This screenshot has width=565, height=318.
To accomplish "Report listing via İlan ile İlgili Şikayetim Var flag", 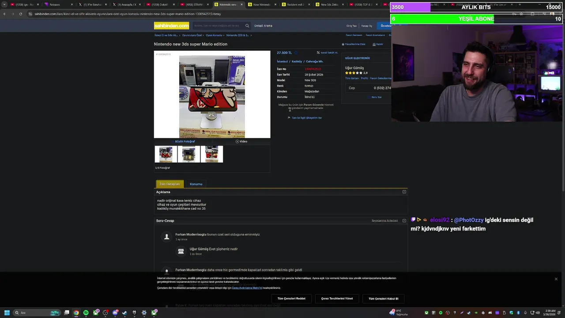I will click(x=305, y=118).
